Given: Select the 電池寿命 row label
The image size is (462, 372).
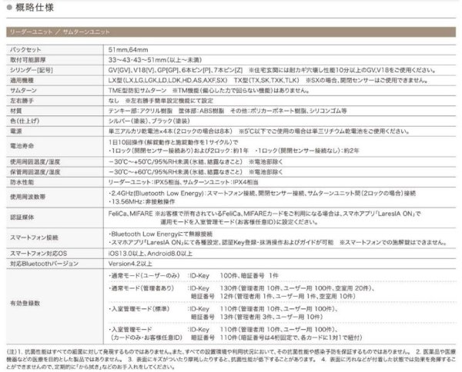Looking at the screenshot, I should tap(20, 146).
